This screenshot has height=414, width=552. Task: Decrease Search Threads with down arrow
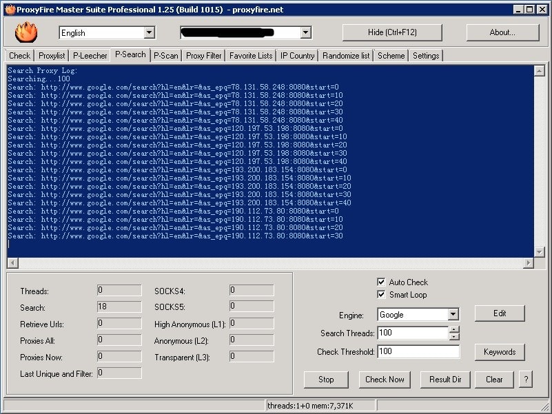tap(454, 337)
